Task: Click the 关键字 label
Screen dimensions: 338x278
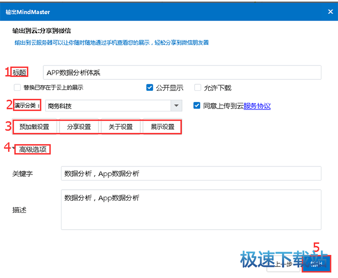Action: (x=23, y=174)
